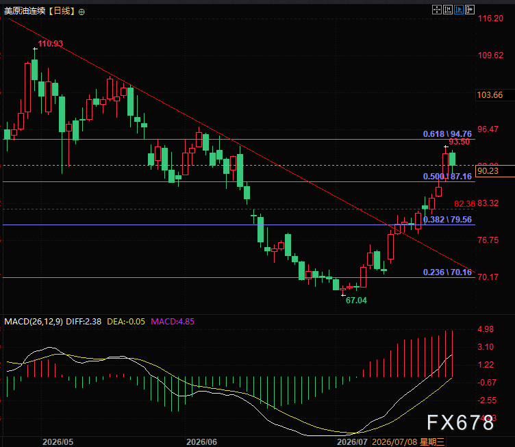Click the 2026/06 date axis label
This screenshot has width=515, height=447.
201,442
